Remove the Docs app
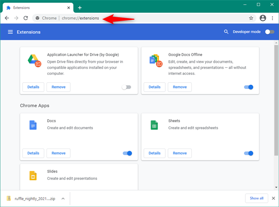Image resolution: width=279 pixels, height=207 pixels. coord(59,153)
